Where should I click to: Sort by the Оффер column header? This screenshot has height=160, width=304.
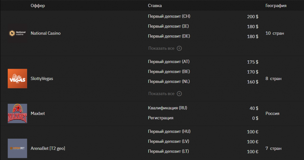click(x=38, y=6)
